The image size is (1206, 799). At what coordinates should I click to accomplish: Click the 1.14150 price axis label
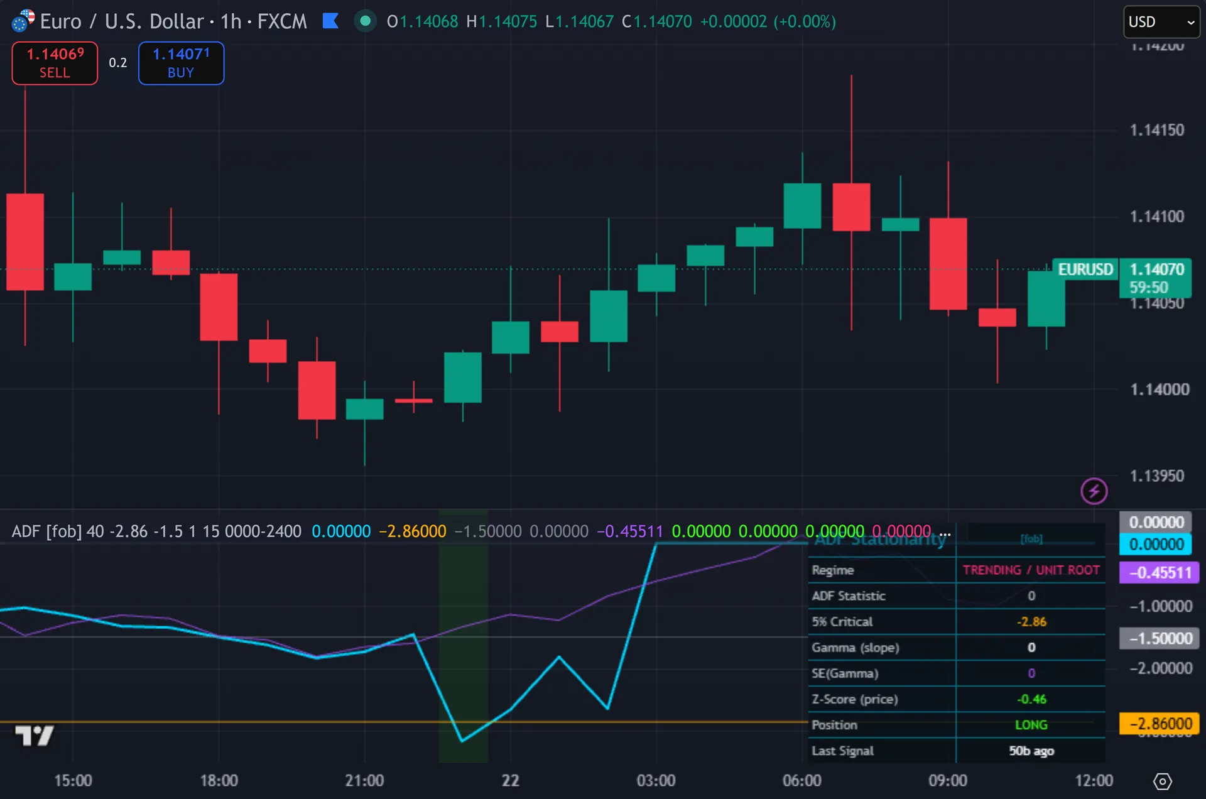click(x=1157, y=130)
